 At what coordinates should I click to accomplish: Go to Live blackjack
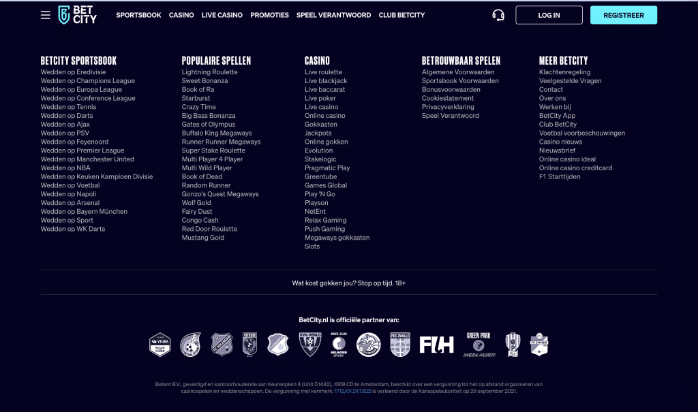click(x=326, y=81)
